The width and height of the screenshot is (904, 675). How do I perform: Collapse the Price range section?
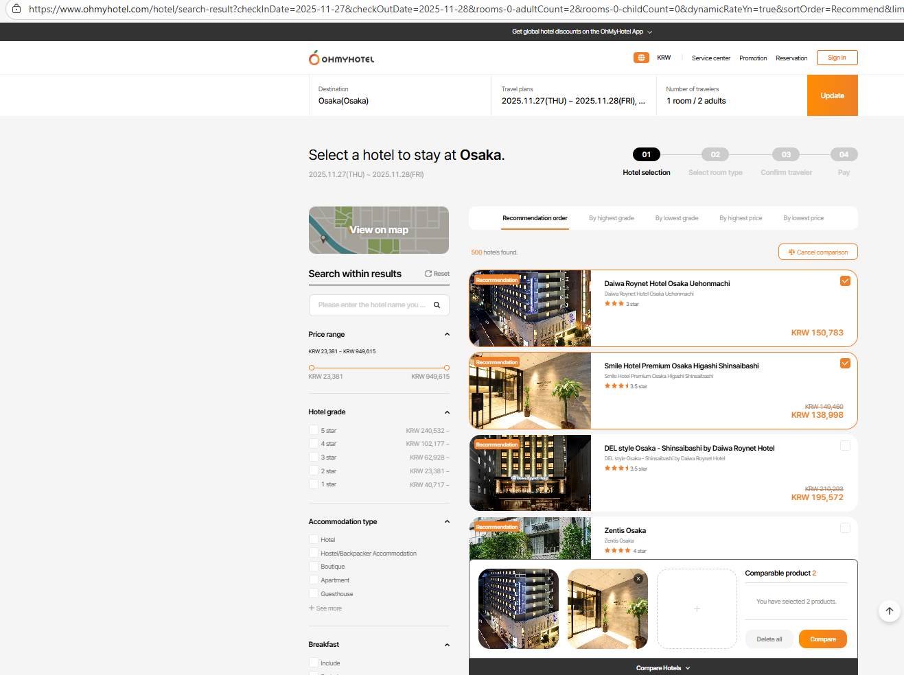447,335
